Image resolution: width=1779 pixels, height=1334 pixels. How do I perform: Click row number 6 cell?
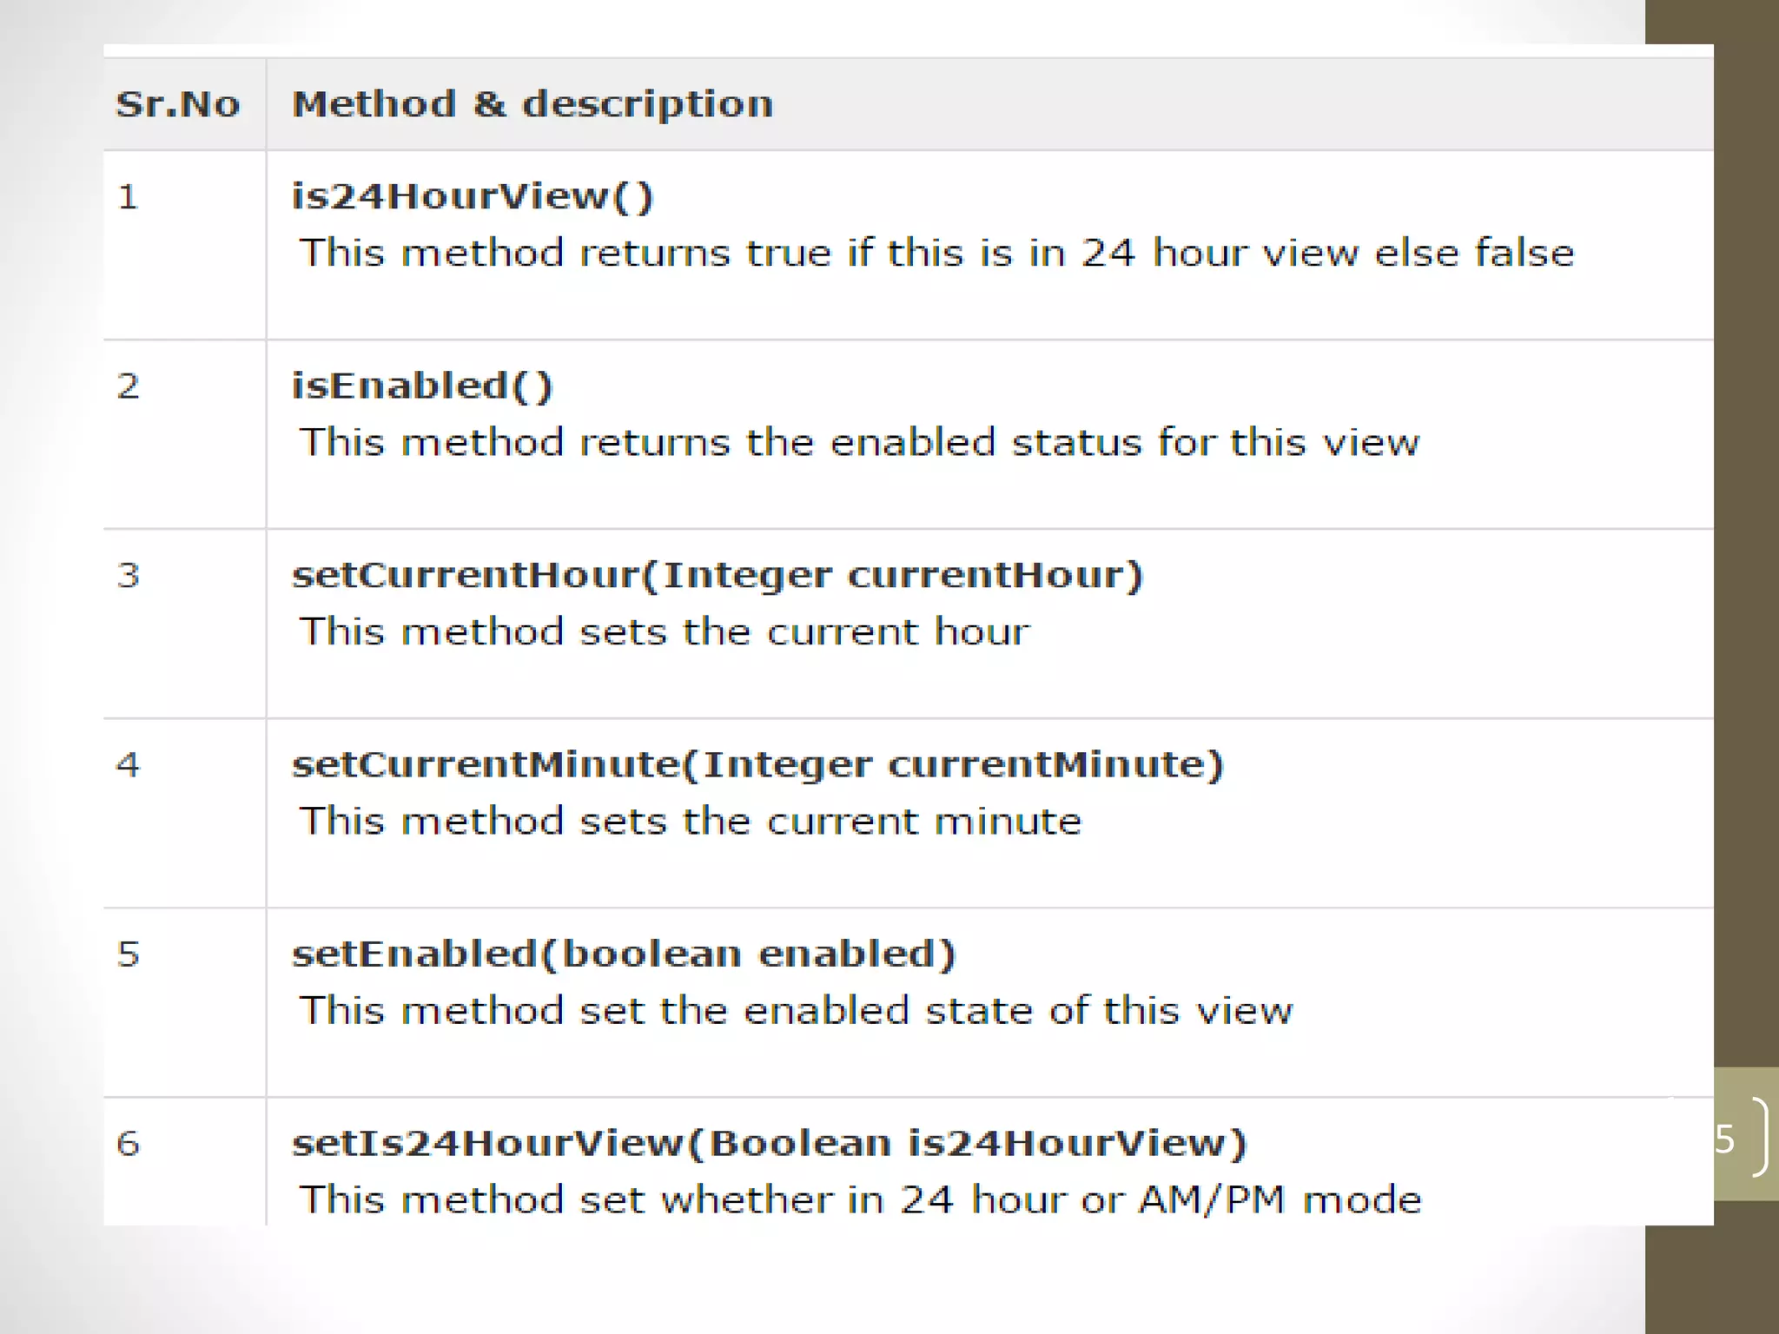129,1144
